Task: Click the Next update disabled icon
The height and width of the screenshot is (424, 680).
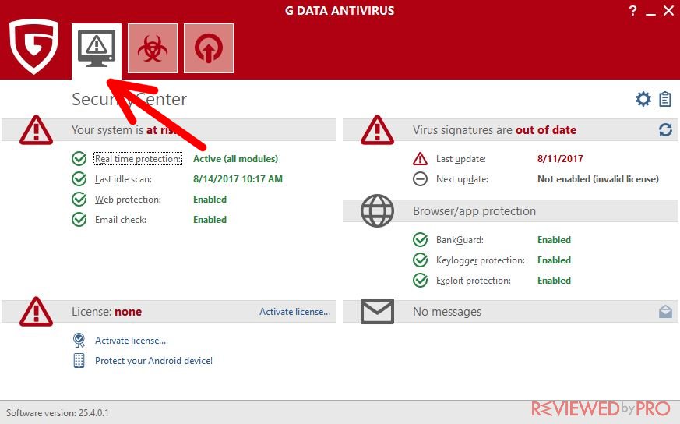Action: 420,178
